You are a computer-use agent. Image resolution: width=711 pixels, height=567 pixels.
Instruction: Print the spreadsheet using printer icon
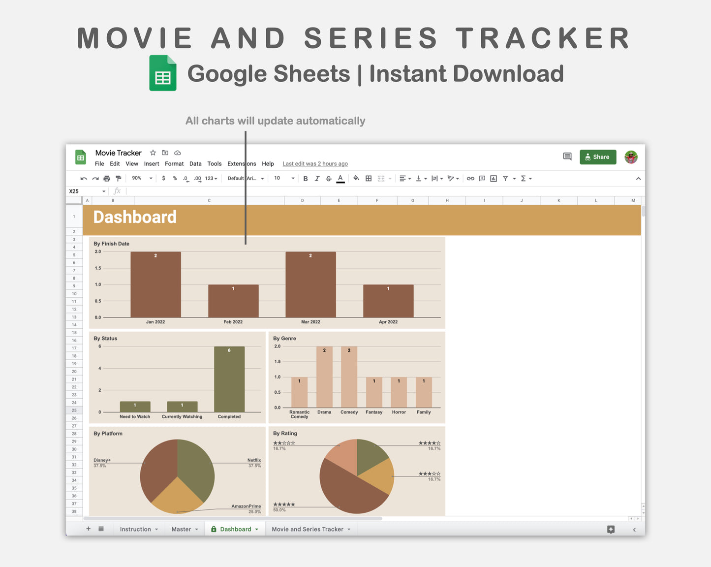[107, 179]
